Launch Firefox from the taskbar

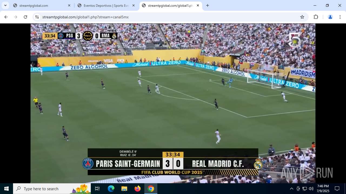[138, 189]
